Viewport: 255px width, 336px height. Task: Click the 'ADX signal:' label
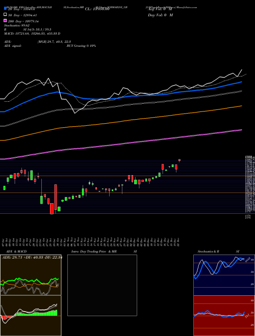coord(13,46)
